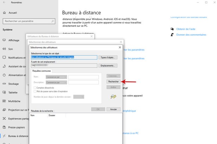217x144 pixels.
Task: Click the Nom text input field
Action: [x=83, y=77]
